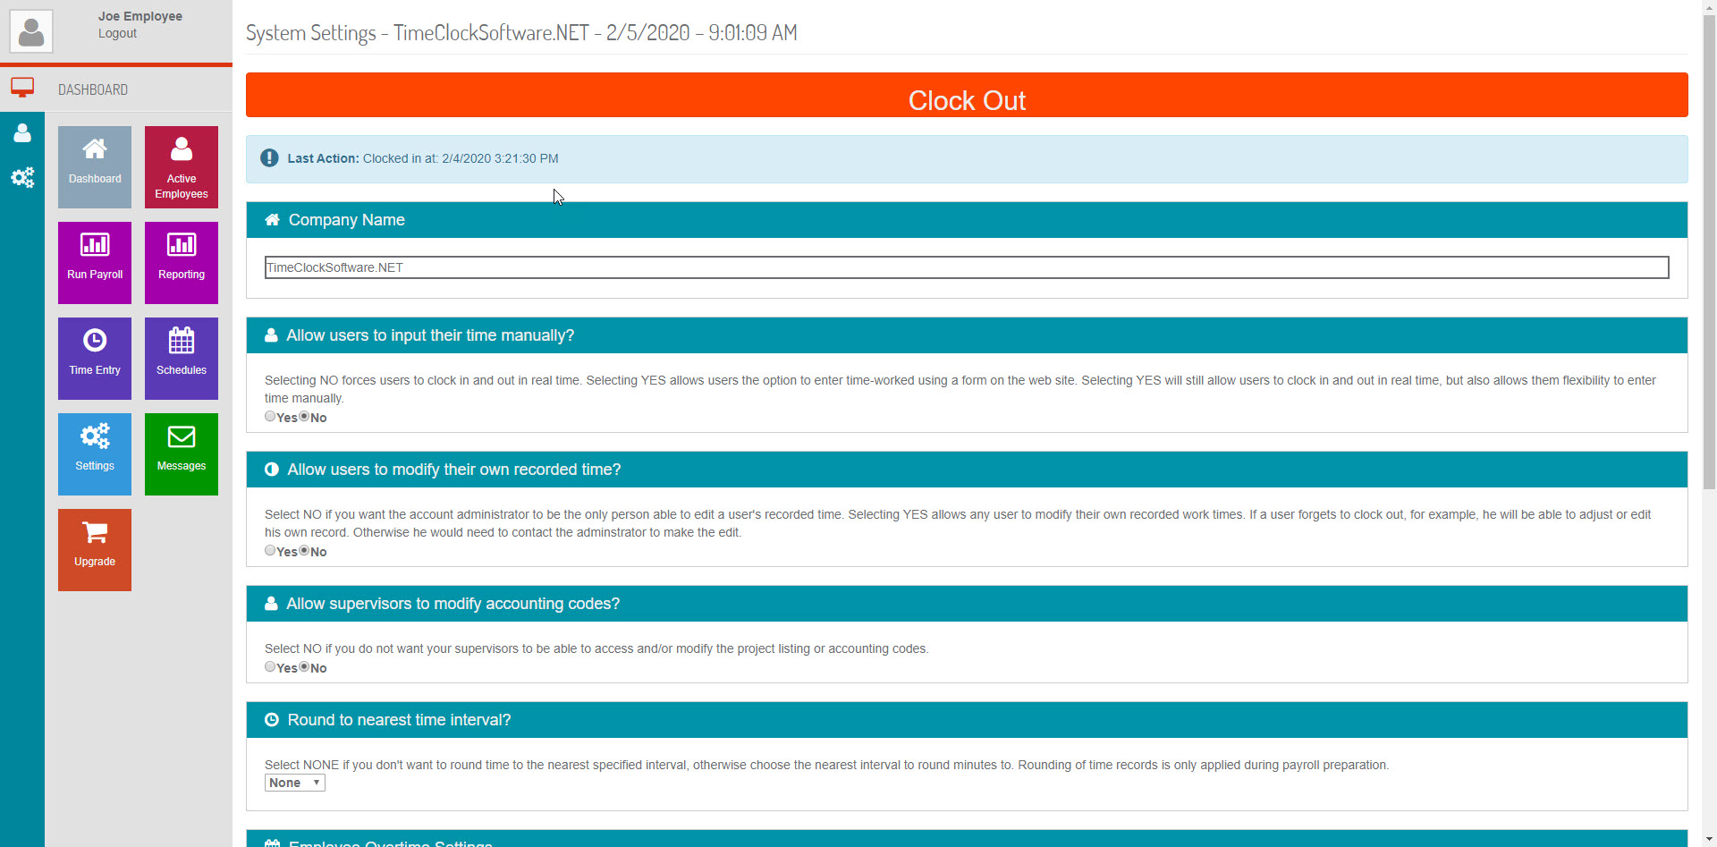Click 'Allow users to input their time manually?' header

(x=967, y=335)
